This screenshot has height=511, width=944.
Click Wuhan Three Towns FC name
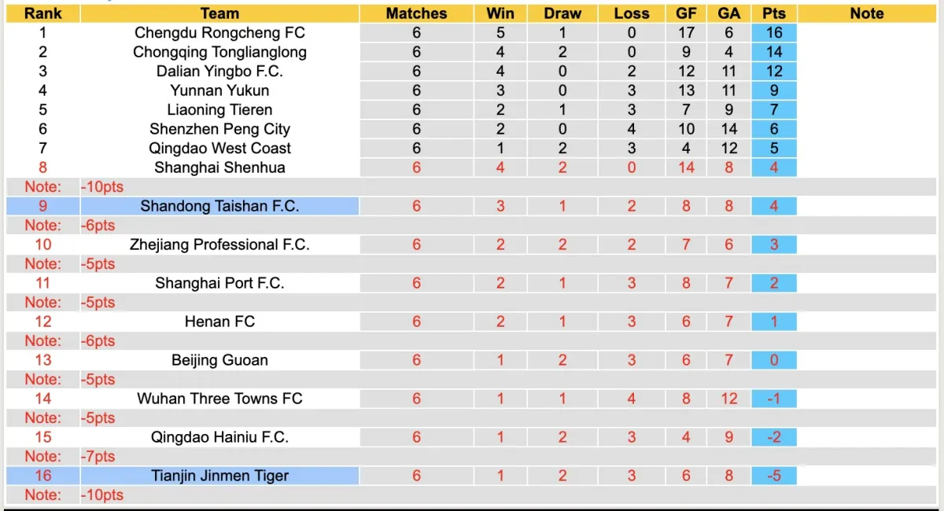click(219, 399)
